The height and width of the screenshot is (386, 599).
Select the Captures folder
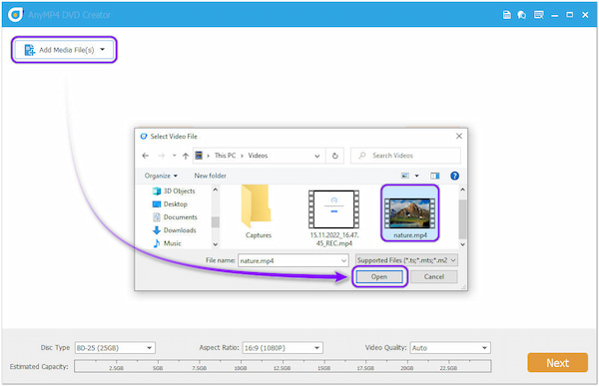coord(258,212)
